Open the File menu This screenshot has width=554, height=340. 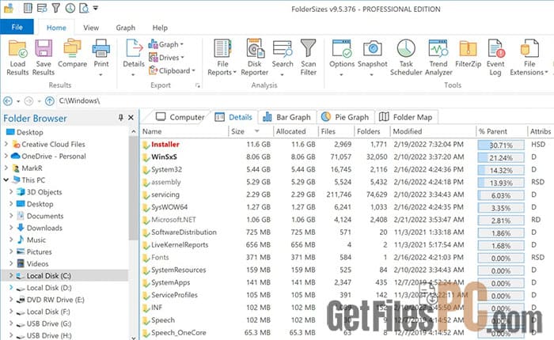click(x=17, y=27)
